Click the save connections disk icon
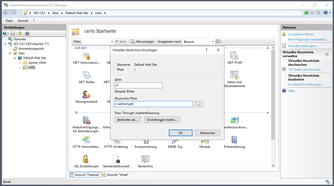 pos(13,34)
